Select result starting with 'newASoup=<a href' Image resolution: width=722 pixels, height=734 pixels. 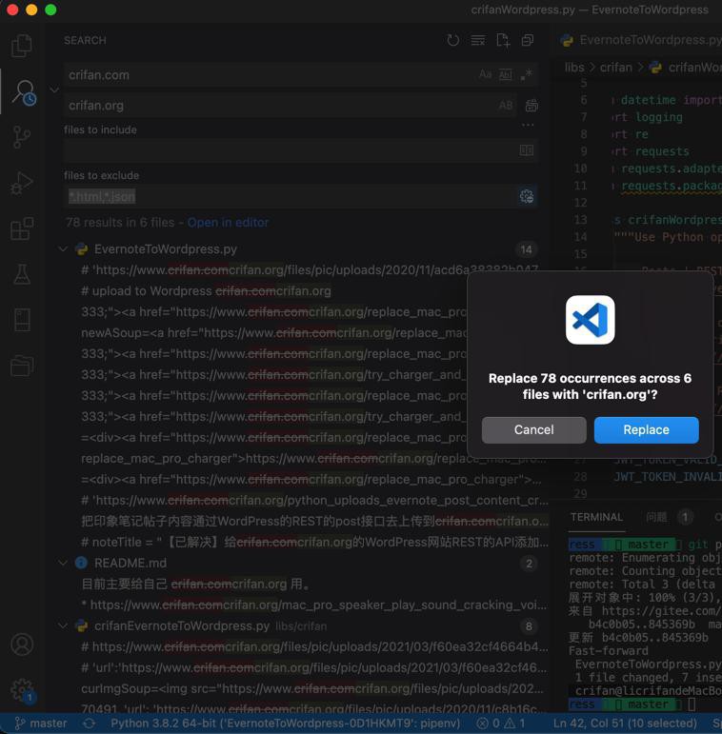point(274,333)
